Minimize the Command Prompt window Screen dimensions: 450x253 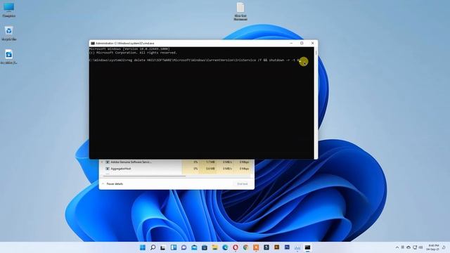[291, 44]
